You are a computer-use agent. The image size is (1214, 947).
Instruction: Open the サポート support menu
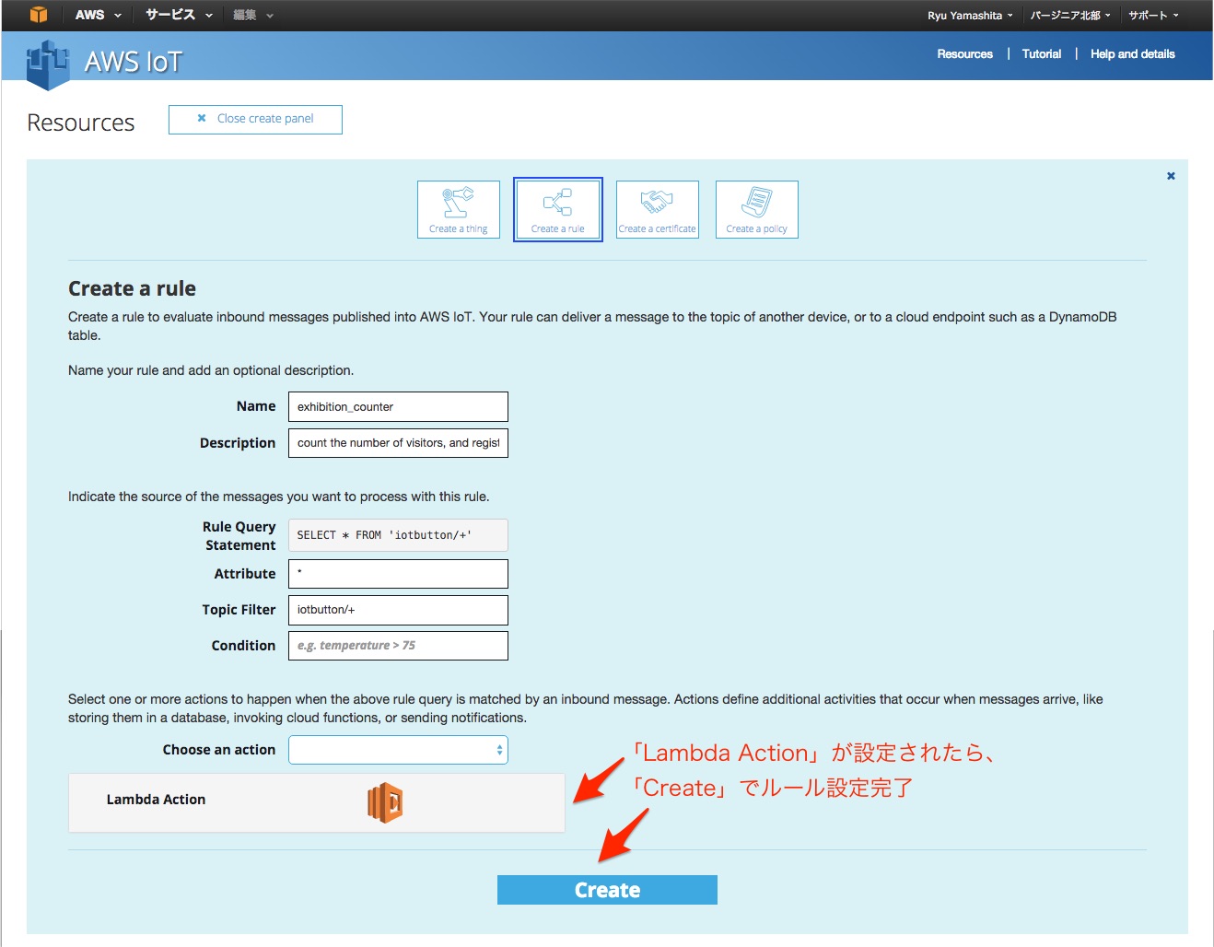tap(1153, 16)
